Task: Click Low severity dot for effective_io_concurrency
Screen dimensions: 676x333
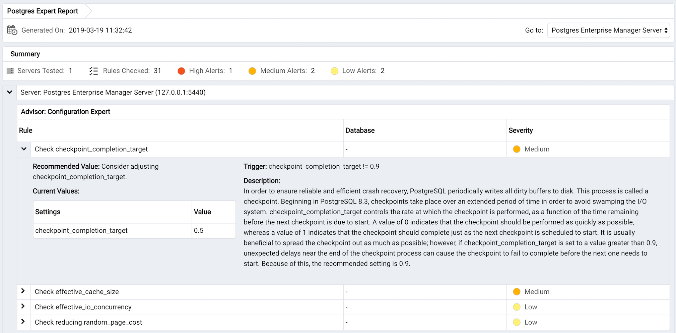Action: tap(517, 307)
